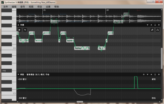
Task: Click the play button in piano roll
Action: click(x=19, y=30)
